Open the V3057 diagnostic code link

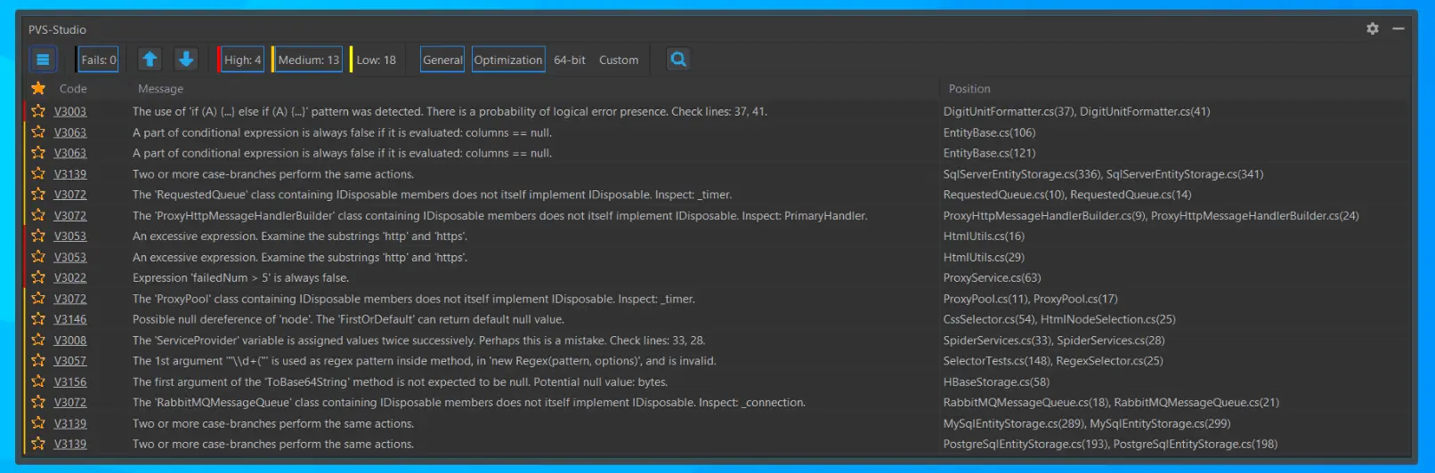click(x=70, y=361)
